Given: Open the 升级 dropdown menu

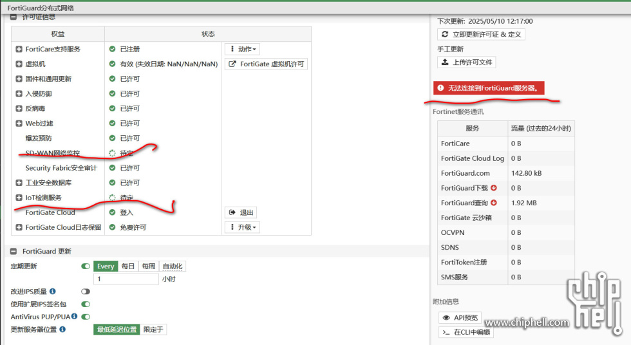Looking at the screenshot, I should click(x=243, y=227).
